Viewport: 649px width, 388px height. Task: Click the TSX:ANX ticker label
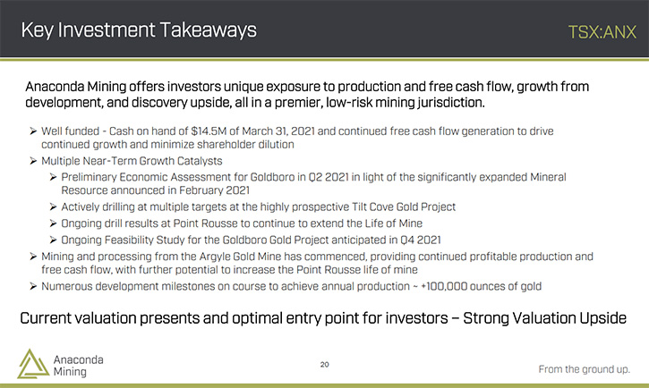point(602,32)
